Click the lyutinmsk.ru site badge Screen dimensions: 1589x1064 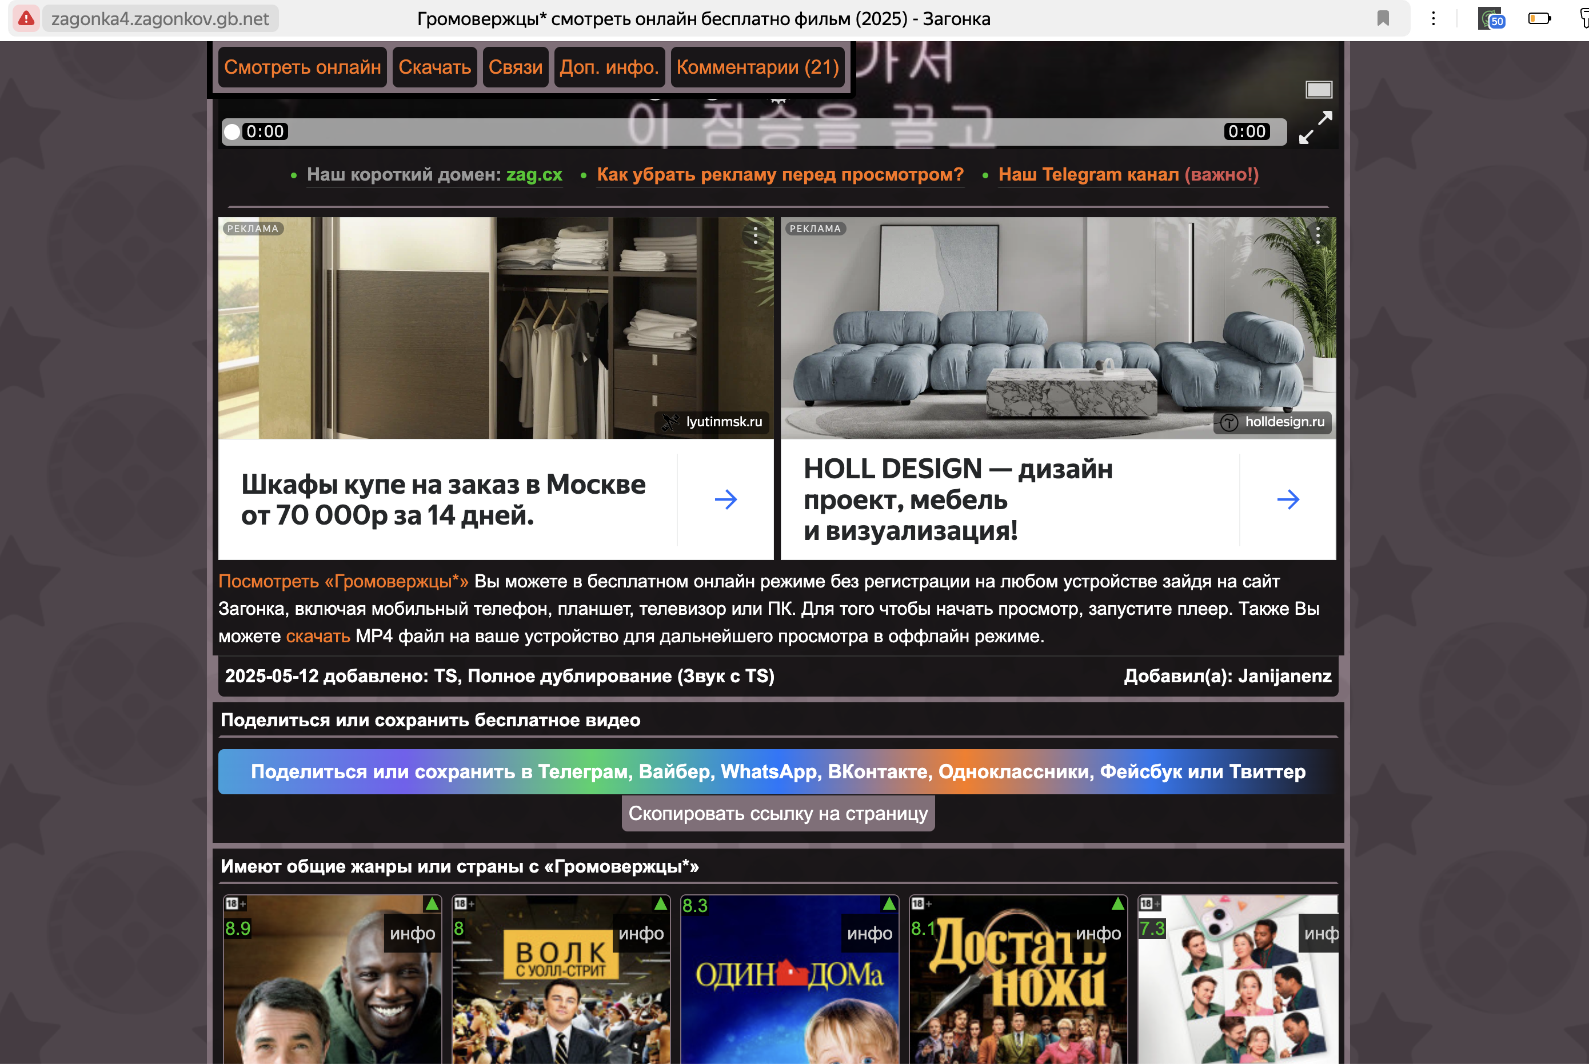[x=713, y=421]
